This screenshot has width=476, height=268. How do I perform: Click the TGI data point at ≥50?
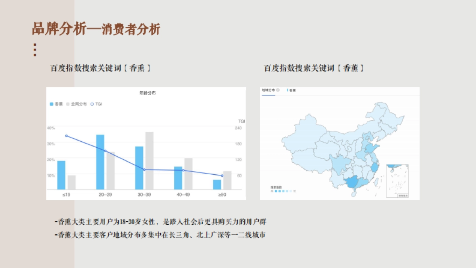[x=222, y=175]
